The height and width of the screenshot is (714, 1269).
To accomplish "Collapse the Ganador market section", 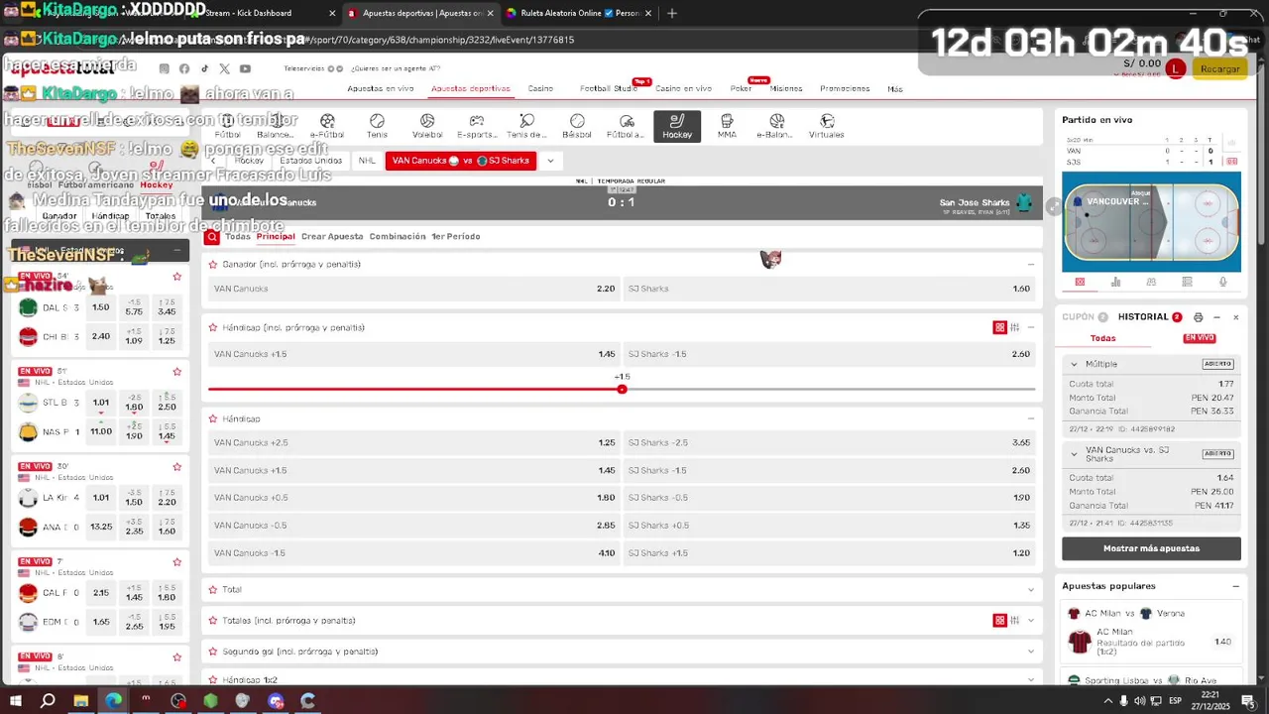I will (x=1030, y=265).
